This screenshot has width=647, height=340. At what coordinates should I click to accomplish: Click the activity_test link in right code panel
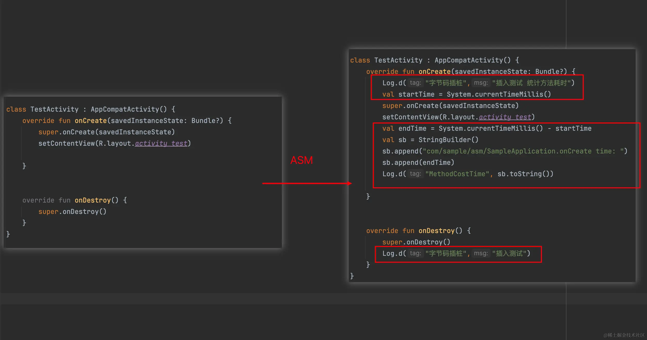click(x=505, y=117)
